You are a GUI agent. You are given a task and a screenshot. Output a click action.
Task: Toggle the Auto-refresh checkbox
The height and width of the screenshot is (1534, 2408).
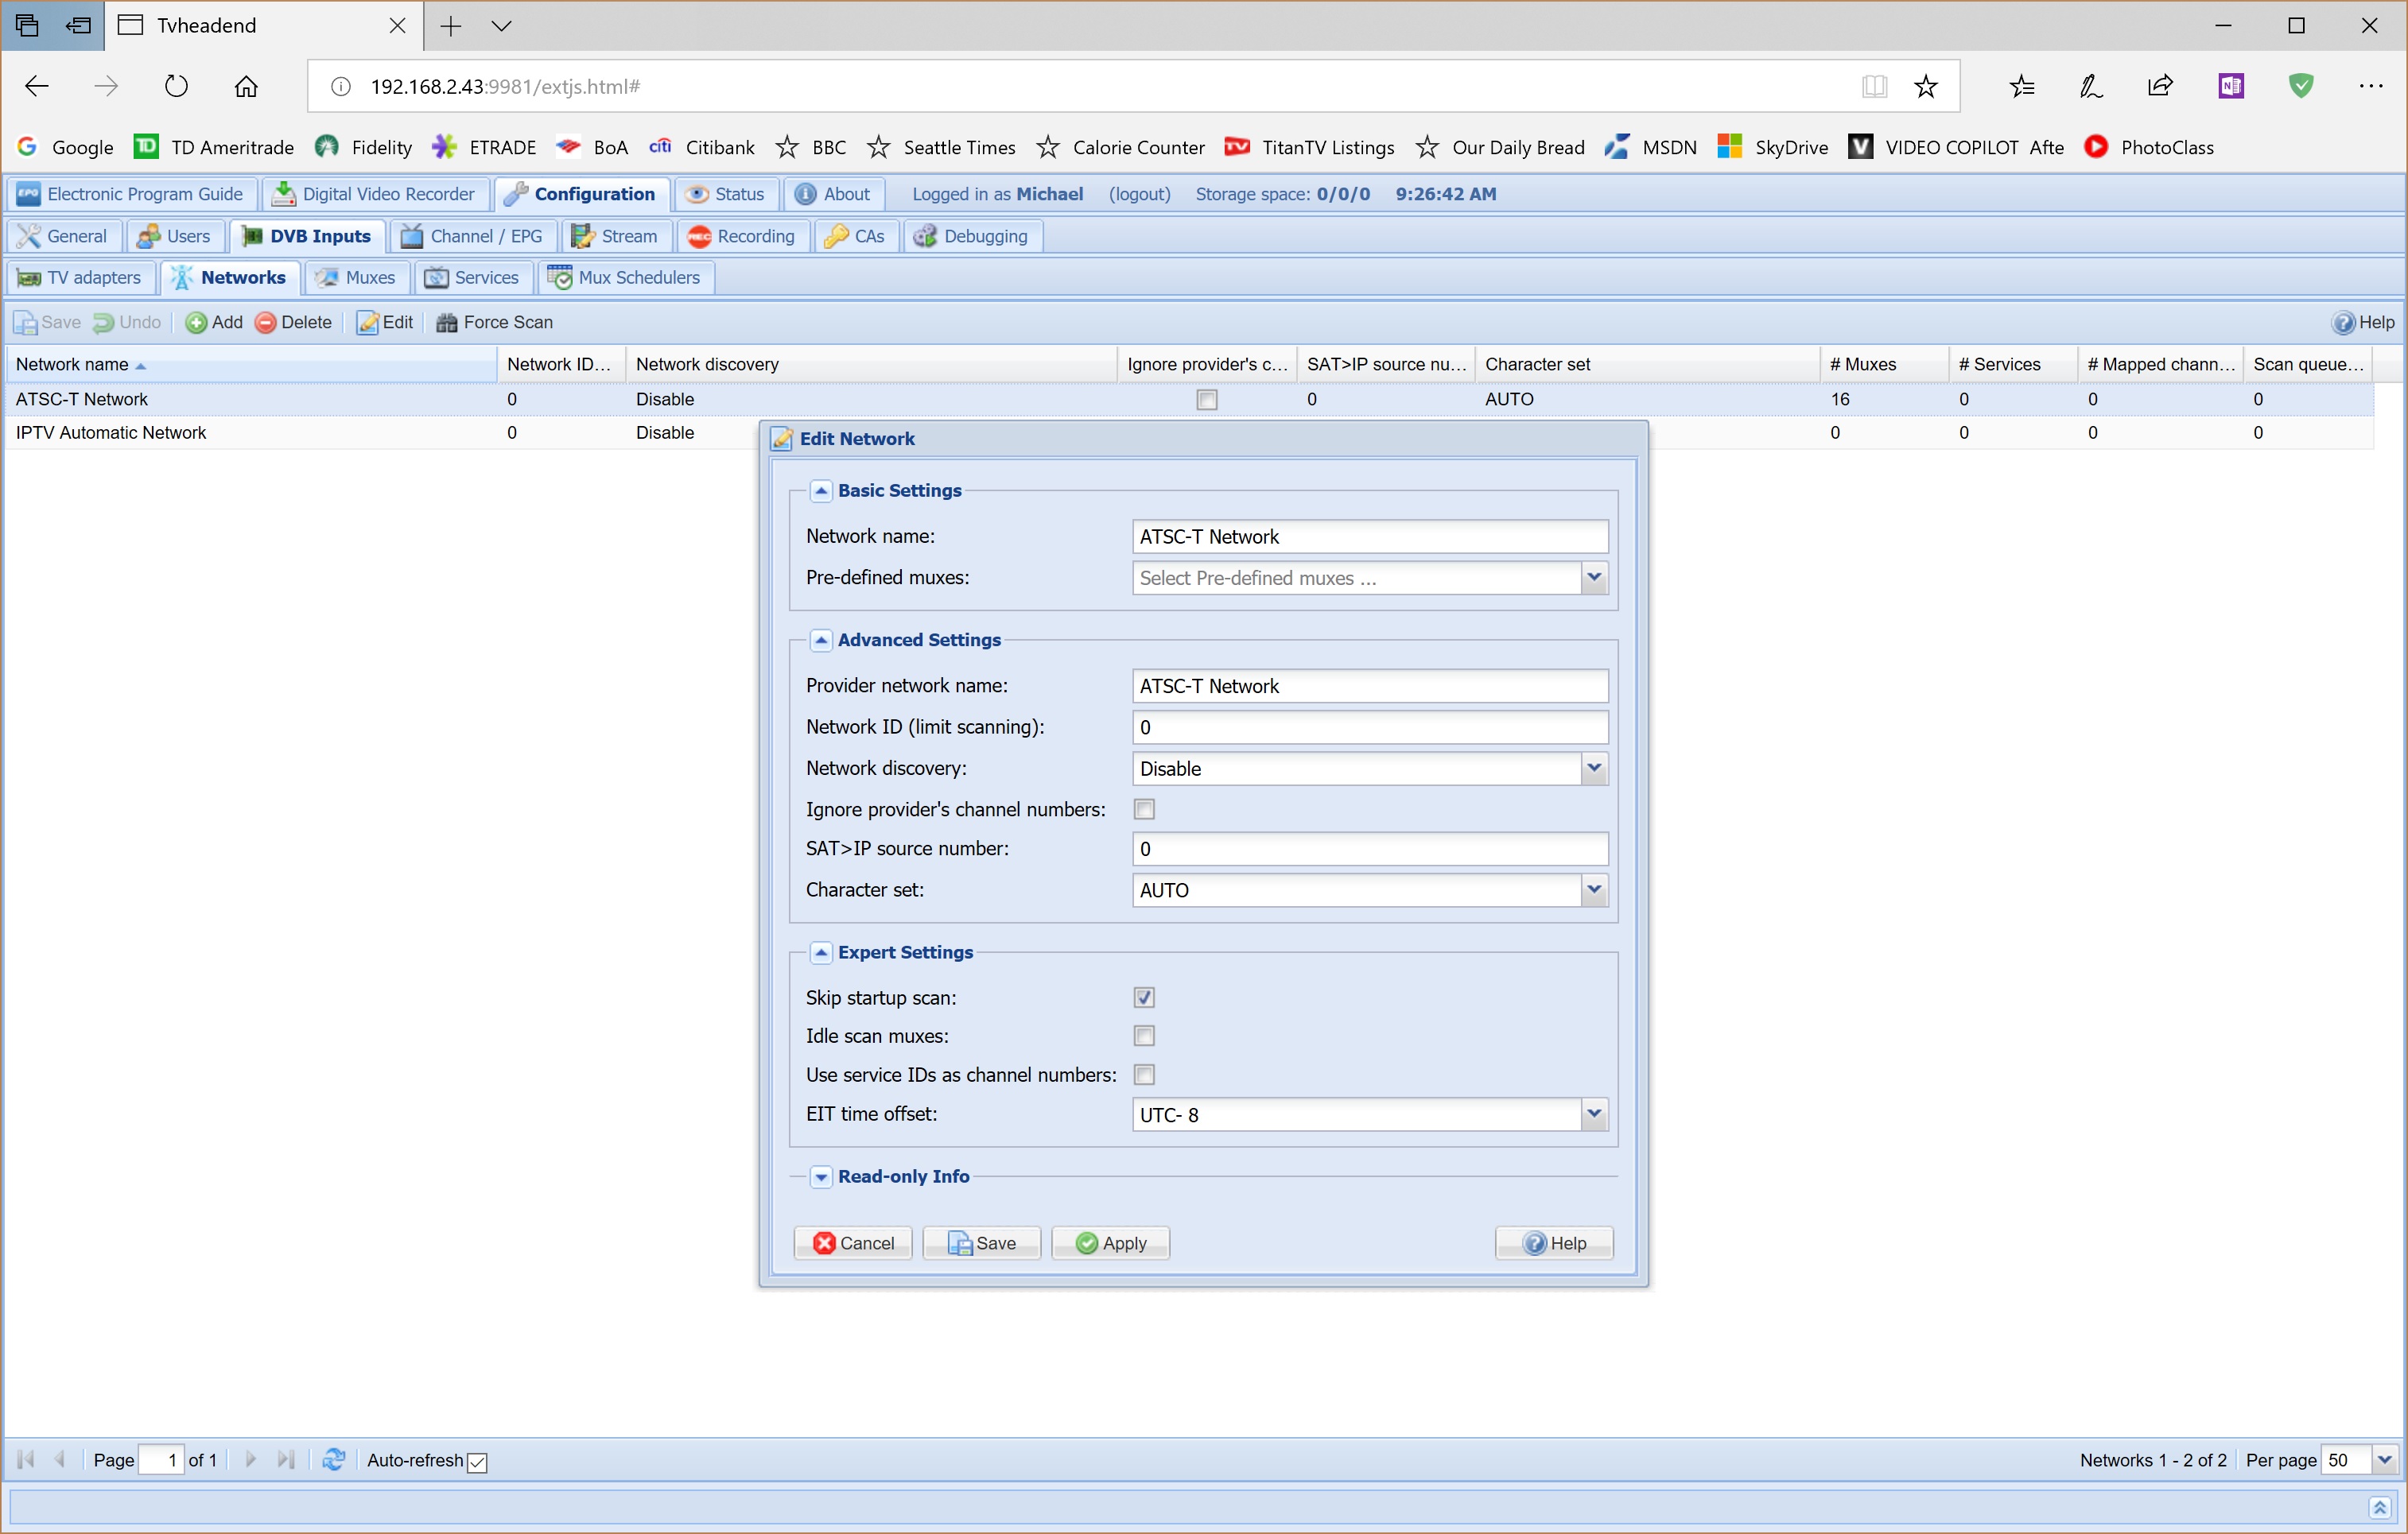click(478, 1461)
